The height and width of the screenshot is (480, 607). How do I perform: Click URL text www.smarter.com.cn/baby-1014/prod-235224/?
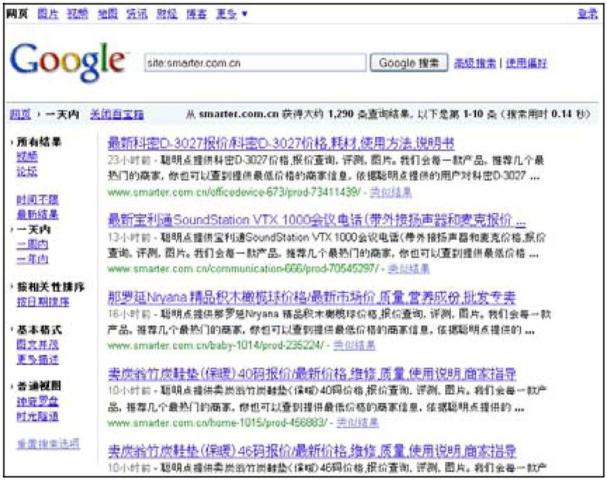coord(216,345)
